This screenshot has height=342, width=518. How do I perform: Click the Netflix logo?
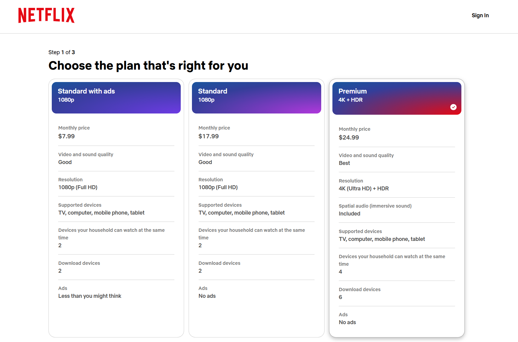[x=46, y=15]
